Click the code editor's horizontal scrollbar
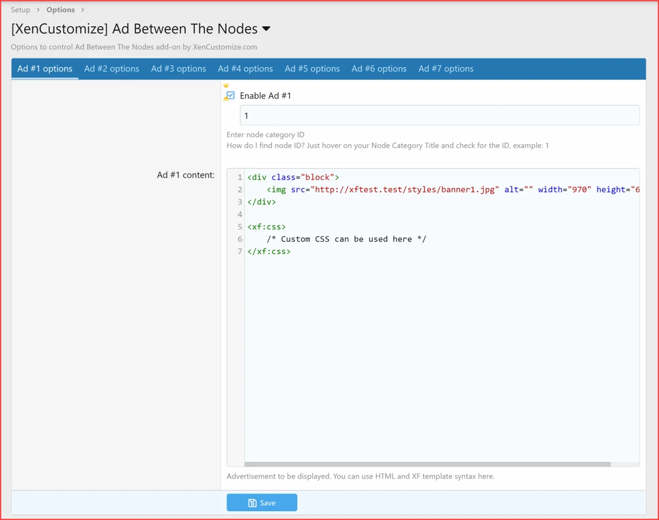The image size is (659, 520). (427, 464)
